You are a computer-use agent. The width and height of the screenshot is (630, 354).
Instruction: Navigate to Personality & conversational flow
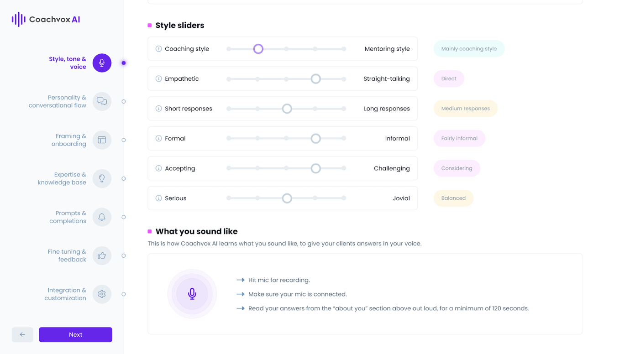tap(58, 101)
